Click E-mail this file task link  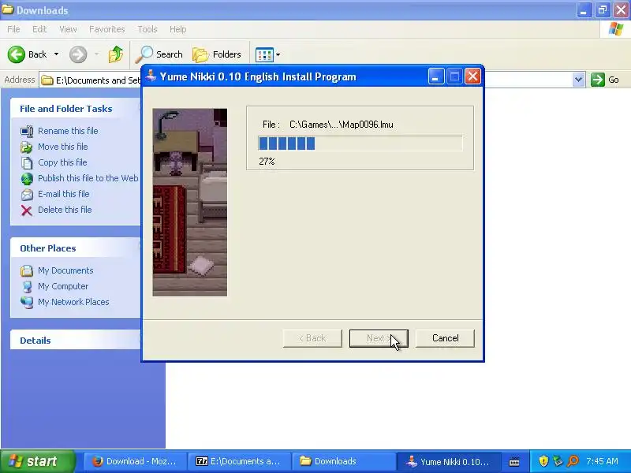click(x=64, y=193)
